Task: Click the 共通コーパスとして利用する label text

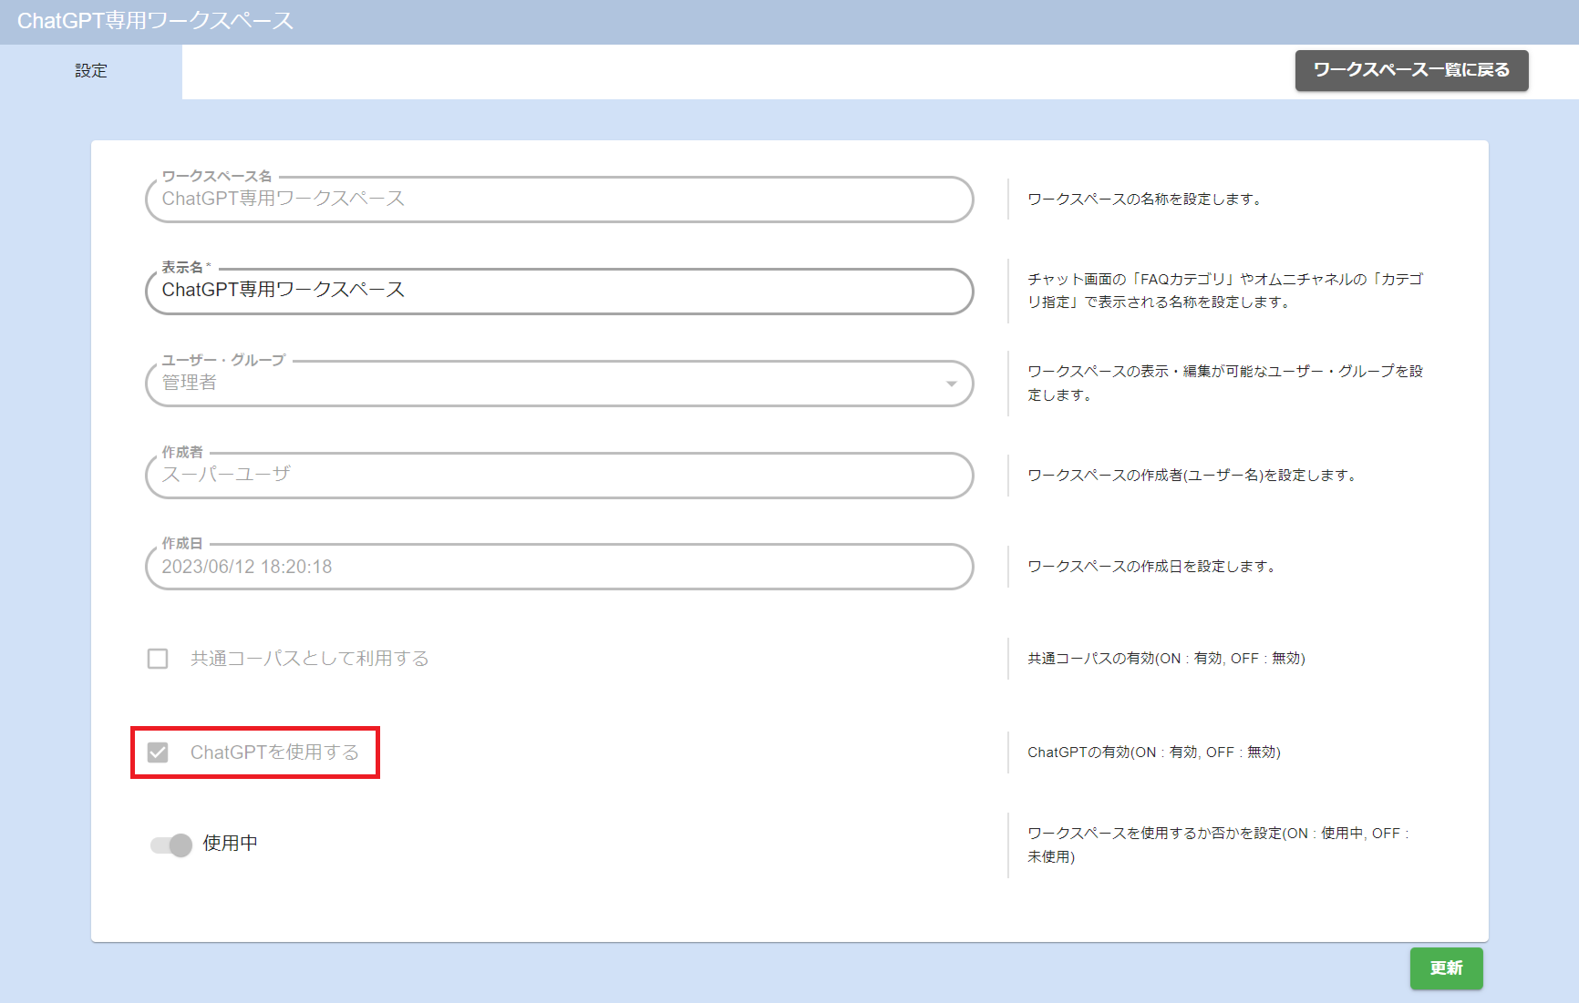Action: [x=309, y=659]
